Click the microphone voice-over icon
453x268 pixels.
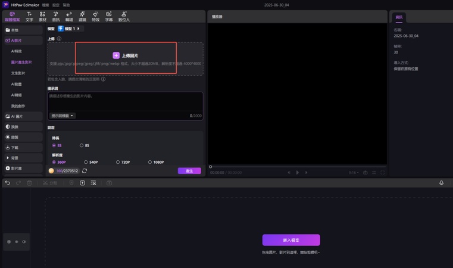point(441,183)
